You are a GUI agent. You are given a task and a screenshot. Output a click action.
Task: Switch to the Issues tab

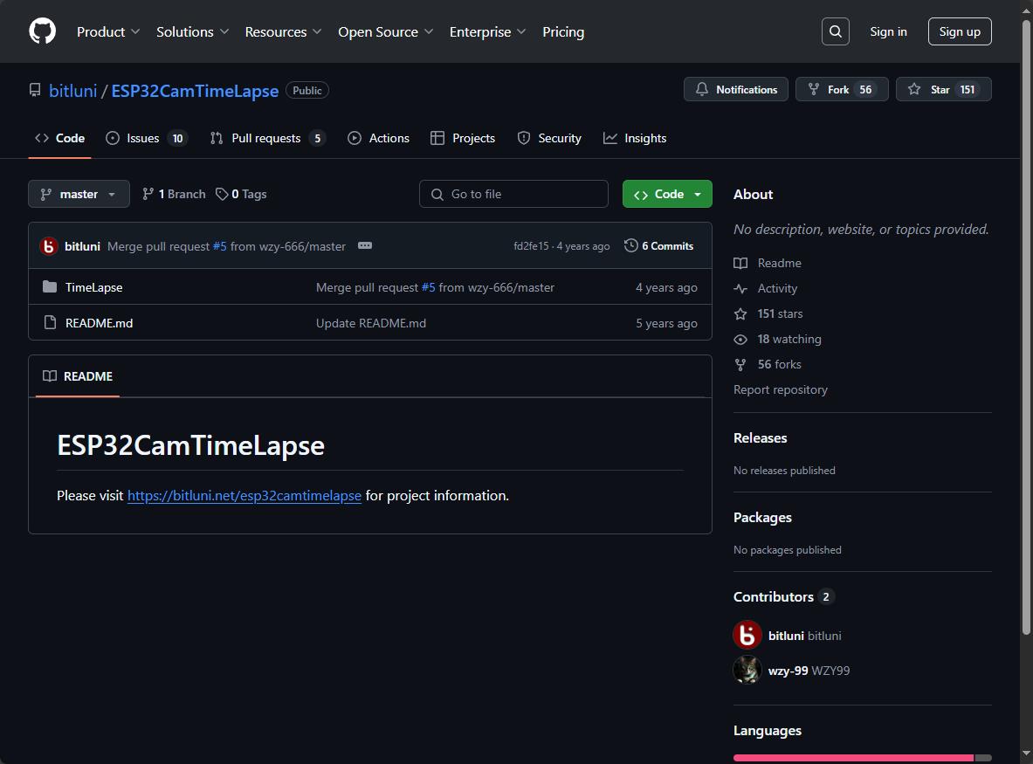[146, 138]
